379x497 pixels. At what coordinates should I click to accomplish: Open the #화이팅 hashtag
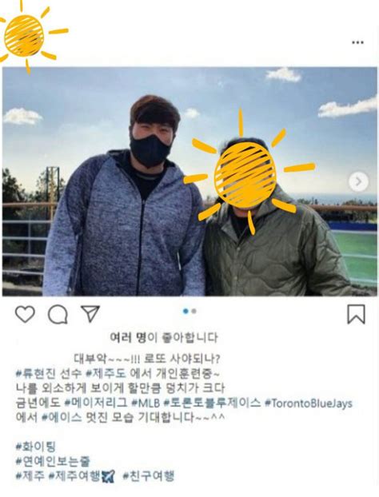pyautogui.click(x=36, y=447)
